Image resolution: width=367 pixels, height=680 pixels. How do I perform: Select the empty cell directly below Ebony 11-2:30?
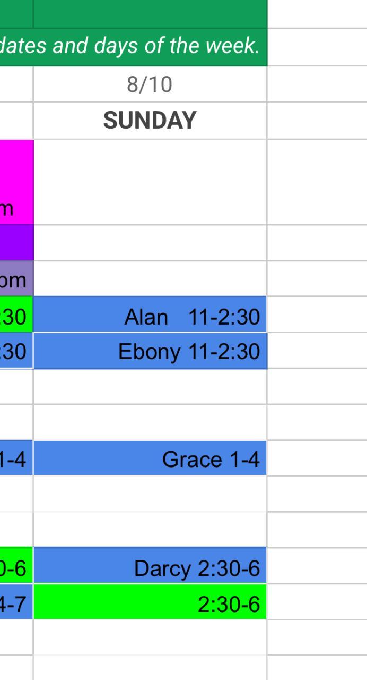150,387
